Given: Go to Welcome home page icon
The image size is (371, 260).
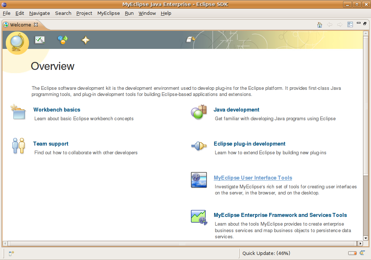Looking at the screenshot, I should 320,25.
